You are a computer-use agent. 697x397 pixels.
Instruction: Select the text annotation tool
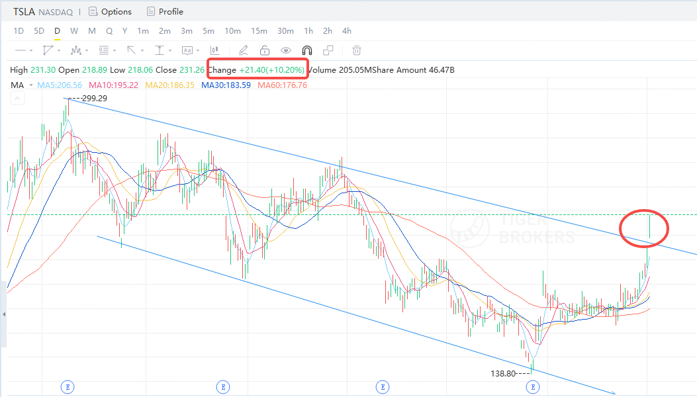pos(187,50)
